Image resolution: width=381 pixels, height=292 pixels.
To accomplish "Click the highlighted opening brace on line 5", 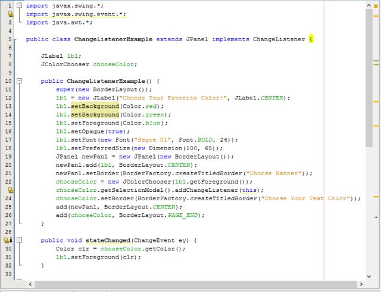I will pos(311,39).
